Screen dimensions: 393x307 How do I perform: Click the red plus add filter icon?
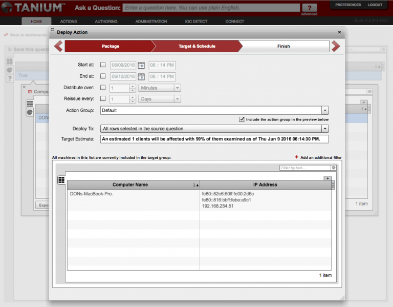tap(296, 157)
